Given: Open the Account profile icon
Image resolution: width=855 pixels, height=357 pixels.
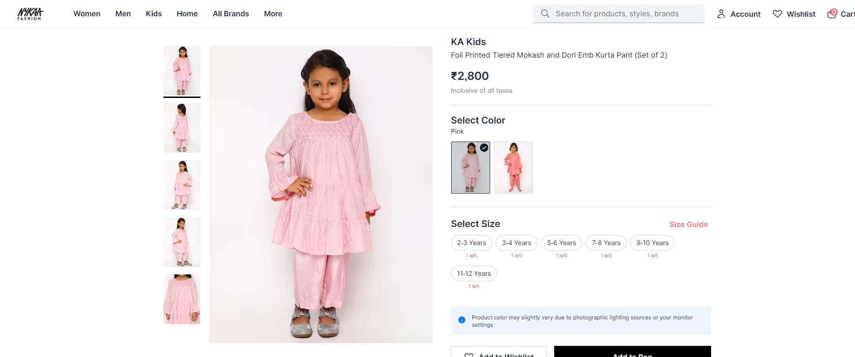Looking at the screenshot, I should coord(721,14).
